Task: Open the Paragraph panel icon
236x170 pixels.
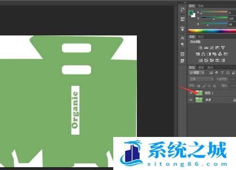Action: click(x=183, y=44)
